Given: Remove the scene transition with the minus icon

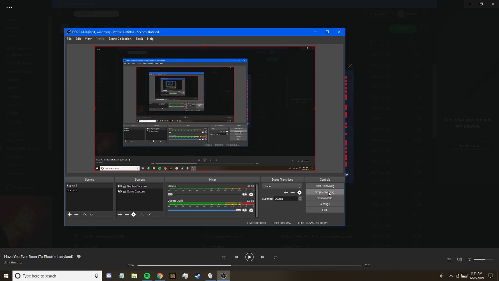Looking at the screenshot, I should point(292,192).
